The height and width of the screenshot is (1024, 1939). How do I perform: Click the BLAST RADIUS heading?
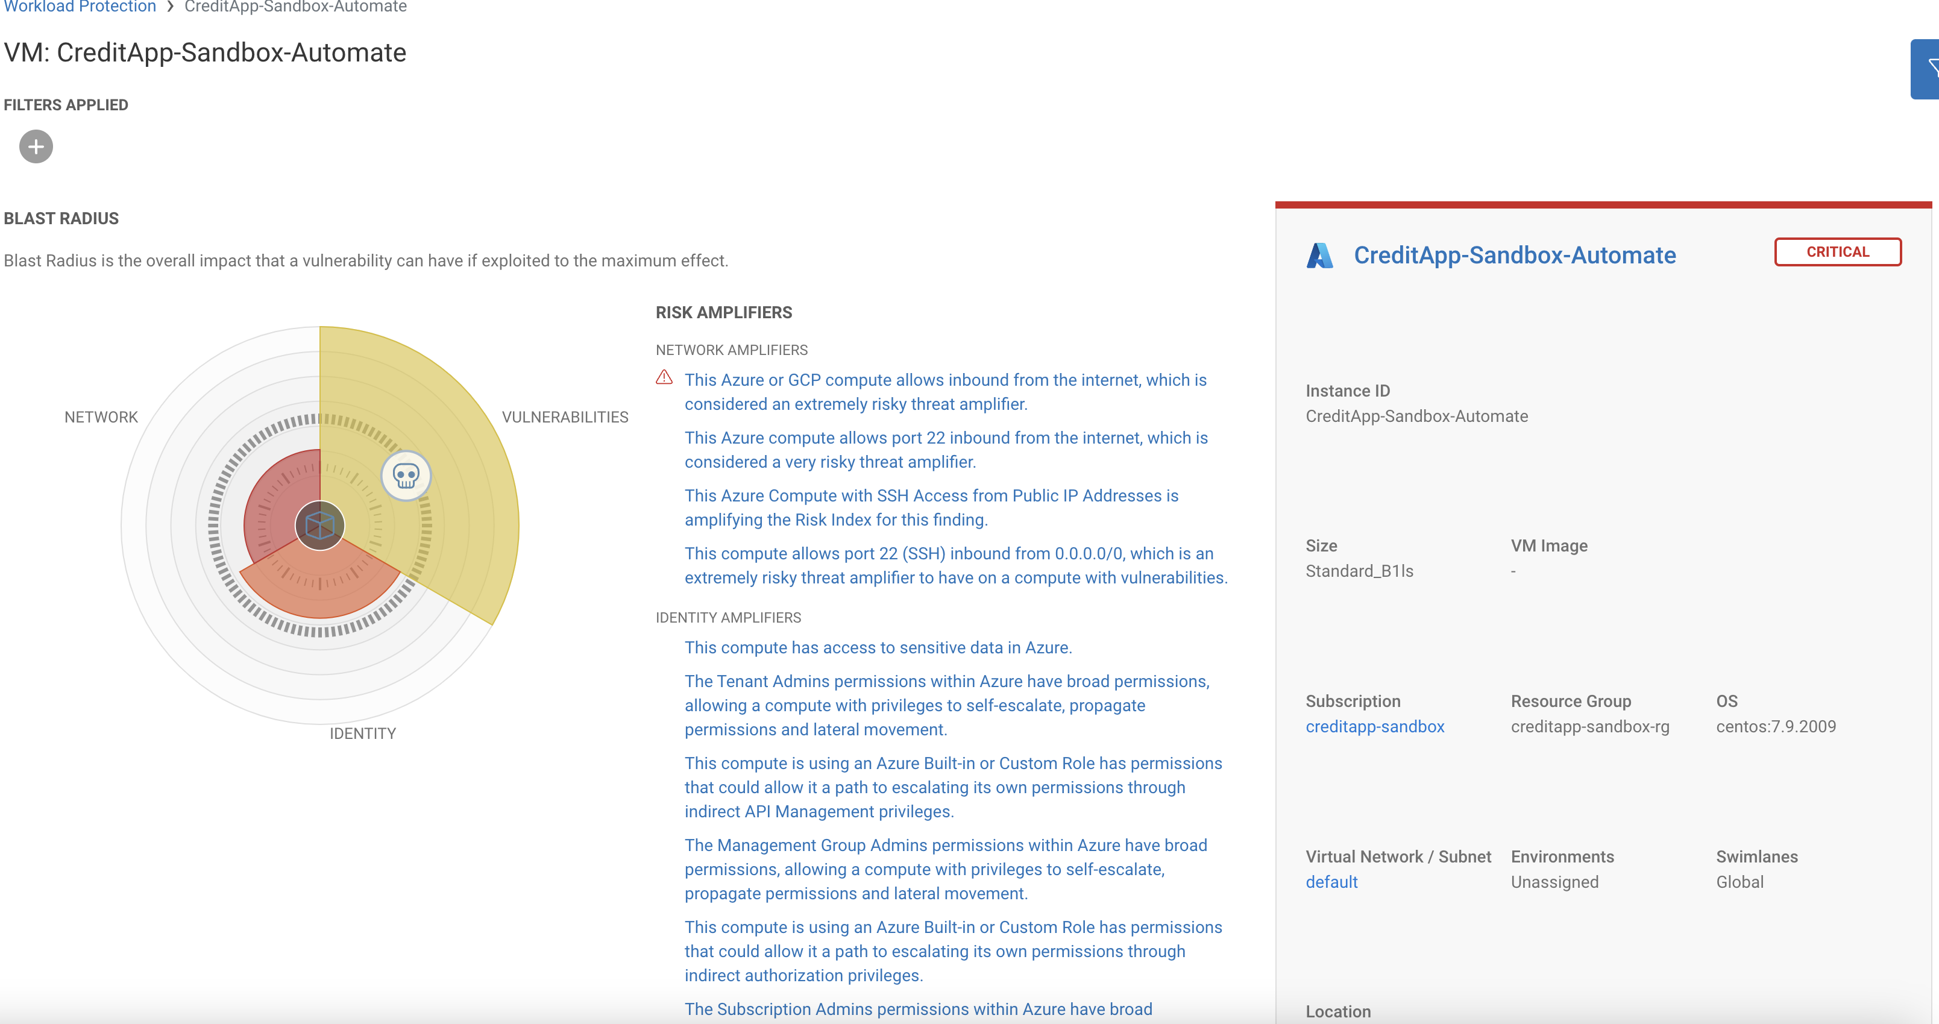pyautogui.click(x=61, y=218)
